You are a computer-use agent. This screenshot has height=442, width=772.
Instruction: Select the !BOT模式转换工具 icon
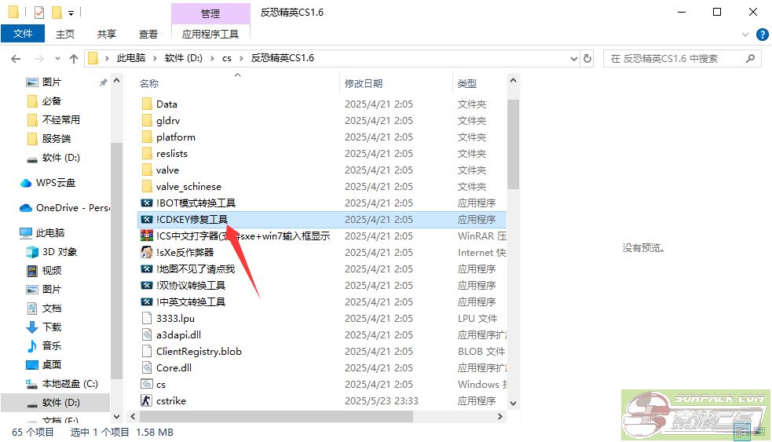(x=146, y=203)
